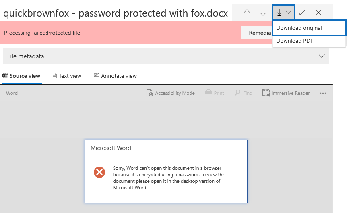Screen dimensions: 355x213
Task: Click the encrypted document error message text
Action: tap(169, 177)
